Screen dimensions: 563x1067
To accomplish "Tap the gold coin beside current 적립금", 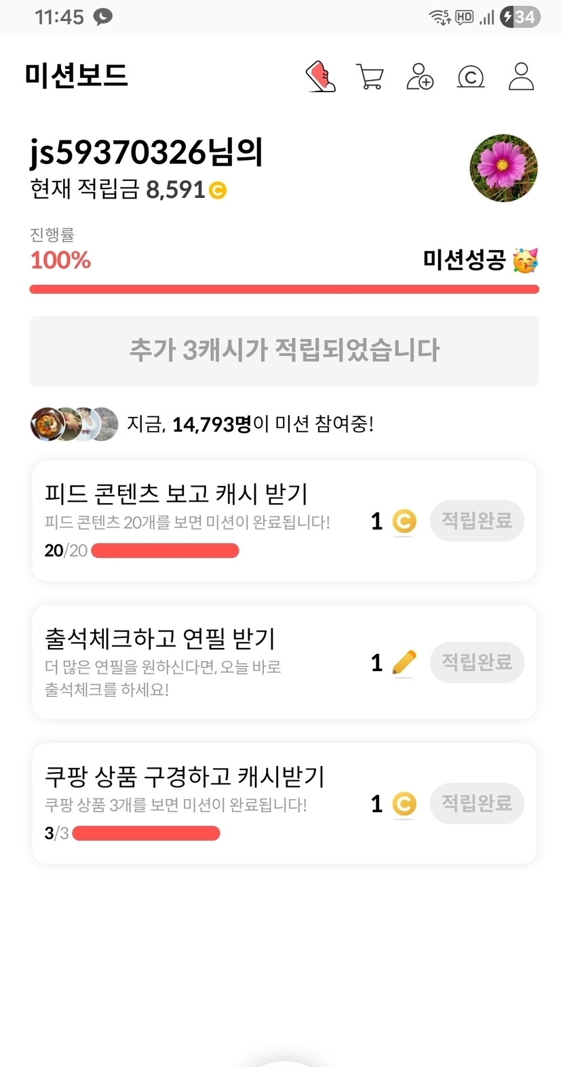I will tap(218, 190).
